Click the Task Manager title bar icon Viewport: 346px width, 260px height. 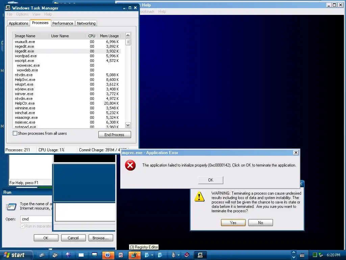coord(8,8)
